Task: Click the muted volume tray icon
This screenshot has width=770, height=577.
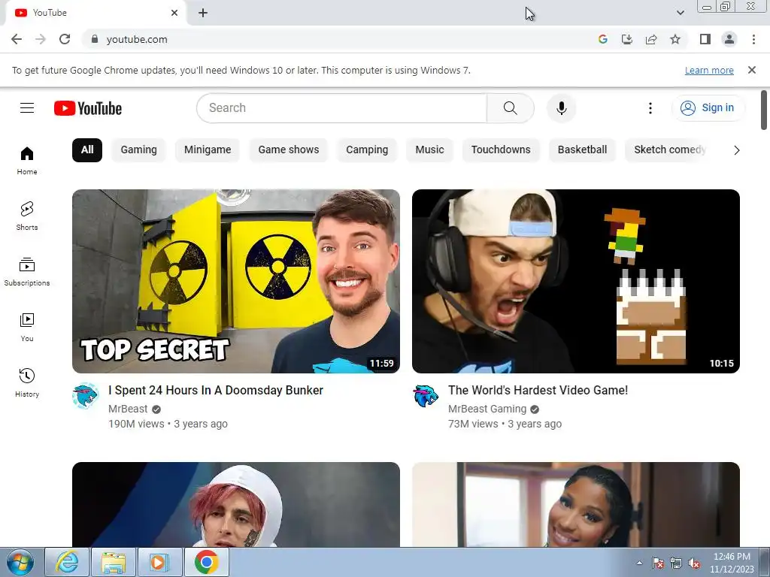Action: (x=694, y=563)
